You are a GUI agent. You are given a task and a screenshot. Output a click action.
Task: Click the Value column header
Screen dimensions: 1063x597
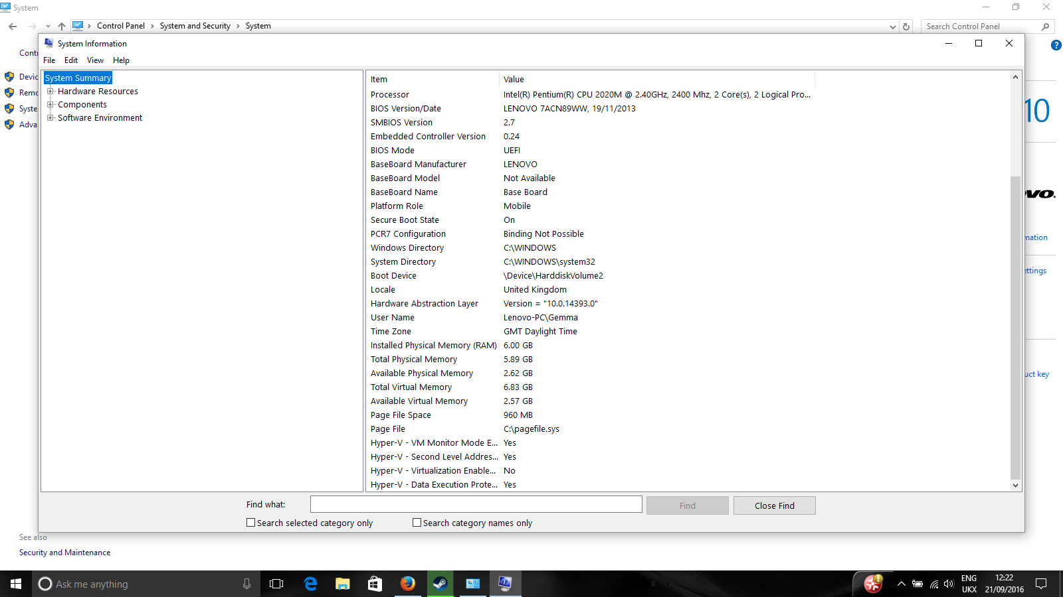656,80
